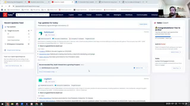Open the Intent nav item
The image size is (190, 106).
[x=80, y=15]
